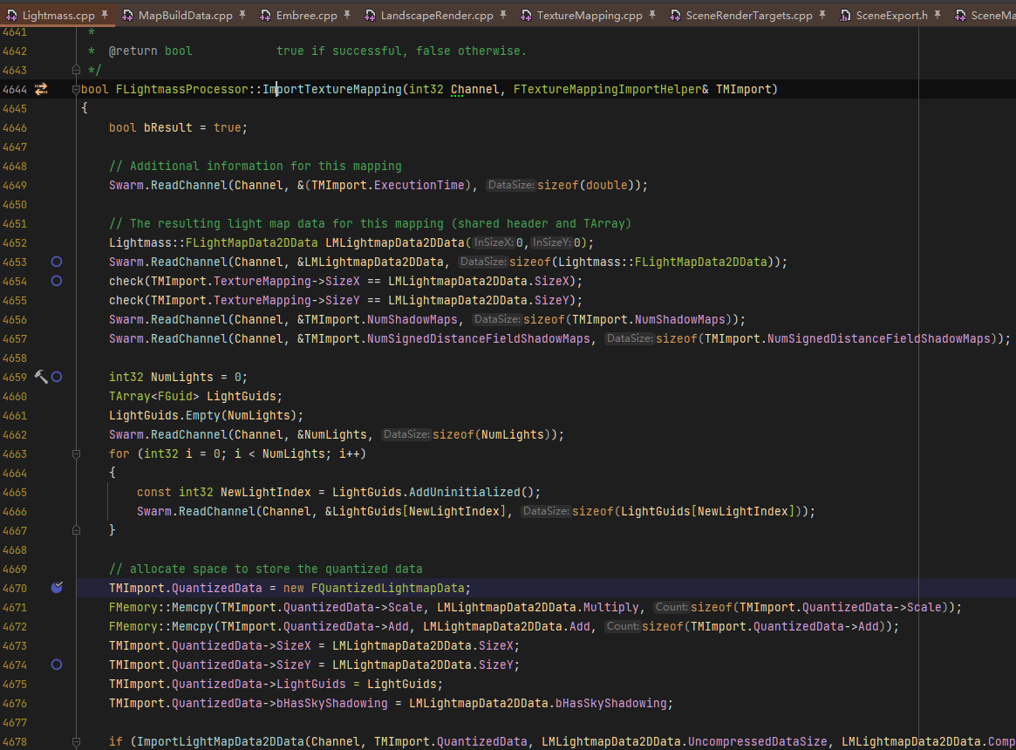Click the bResult variable on line 4646
The height and width of the screenshot is (750, 1016).
click(x=167, y=127)
